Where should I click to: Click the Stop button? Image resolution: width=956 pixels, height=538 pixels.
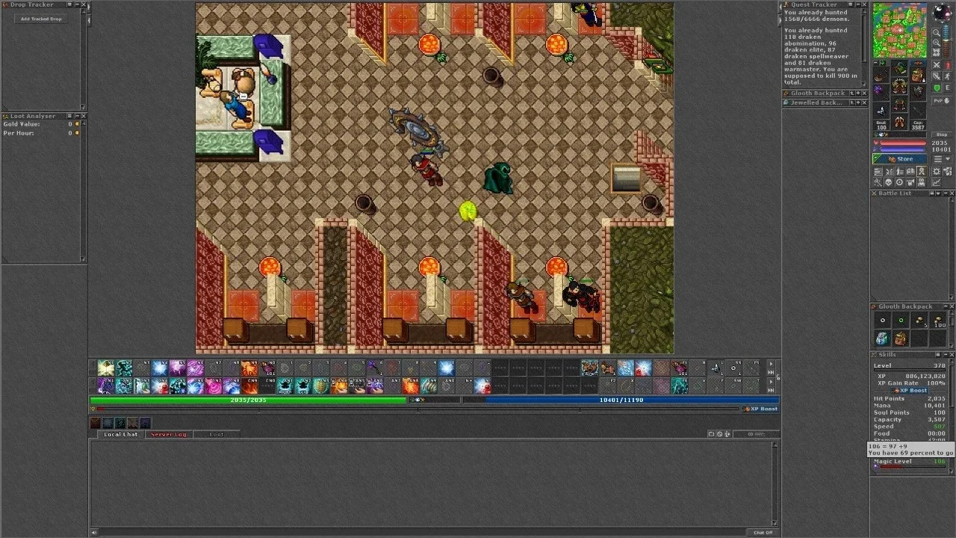[943, 135]
